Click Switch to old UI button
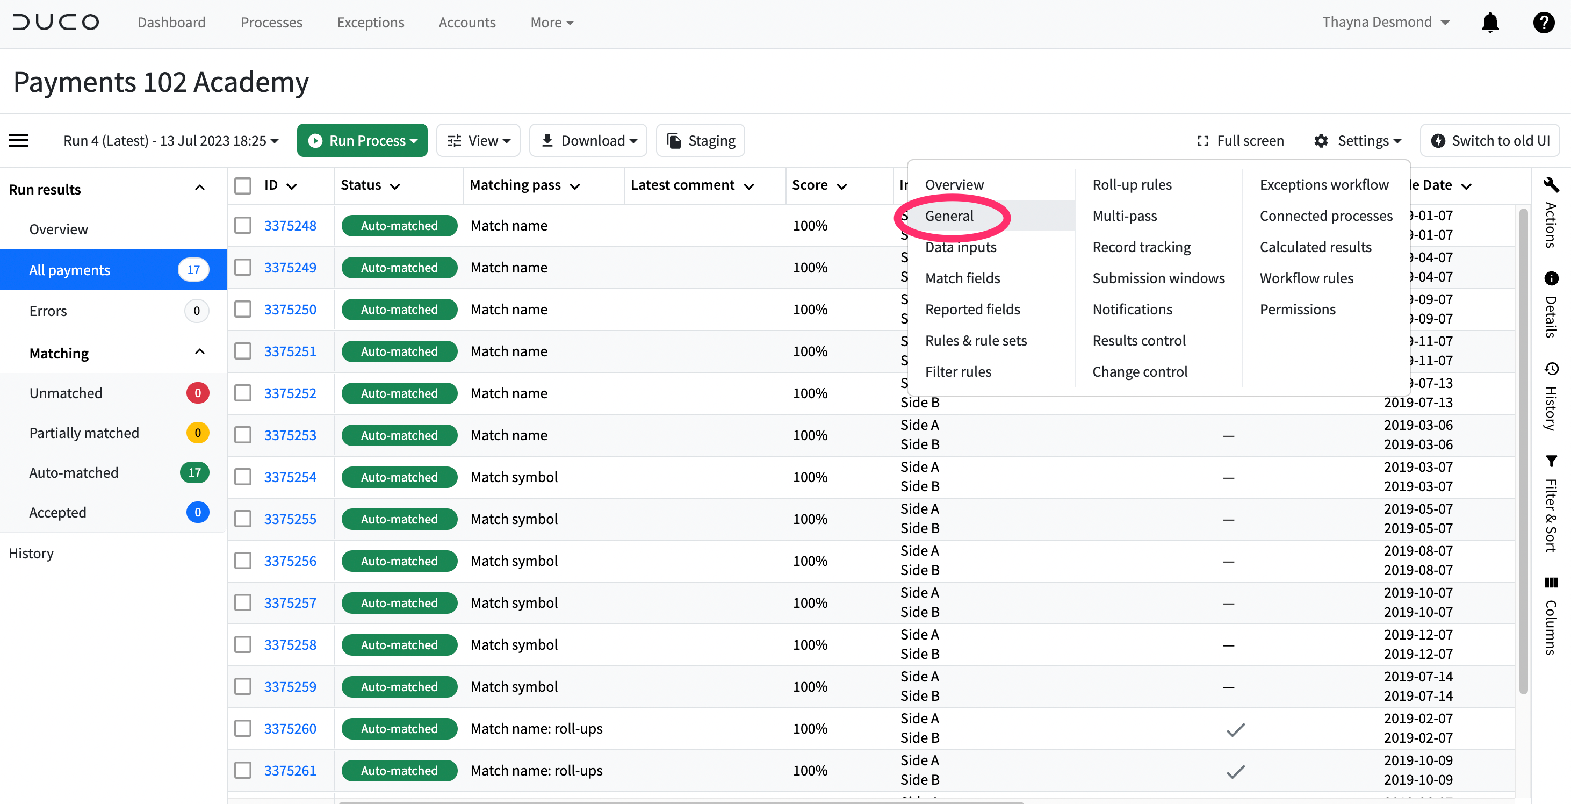 tap(1490, 141)
